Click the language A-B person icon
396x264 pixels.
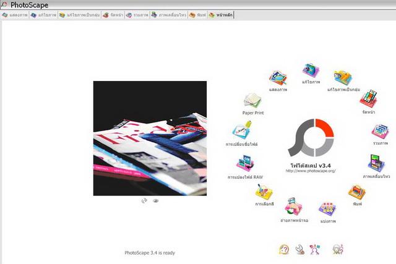click(x=315, y=249)
